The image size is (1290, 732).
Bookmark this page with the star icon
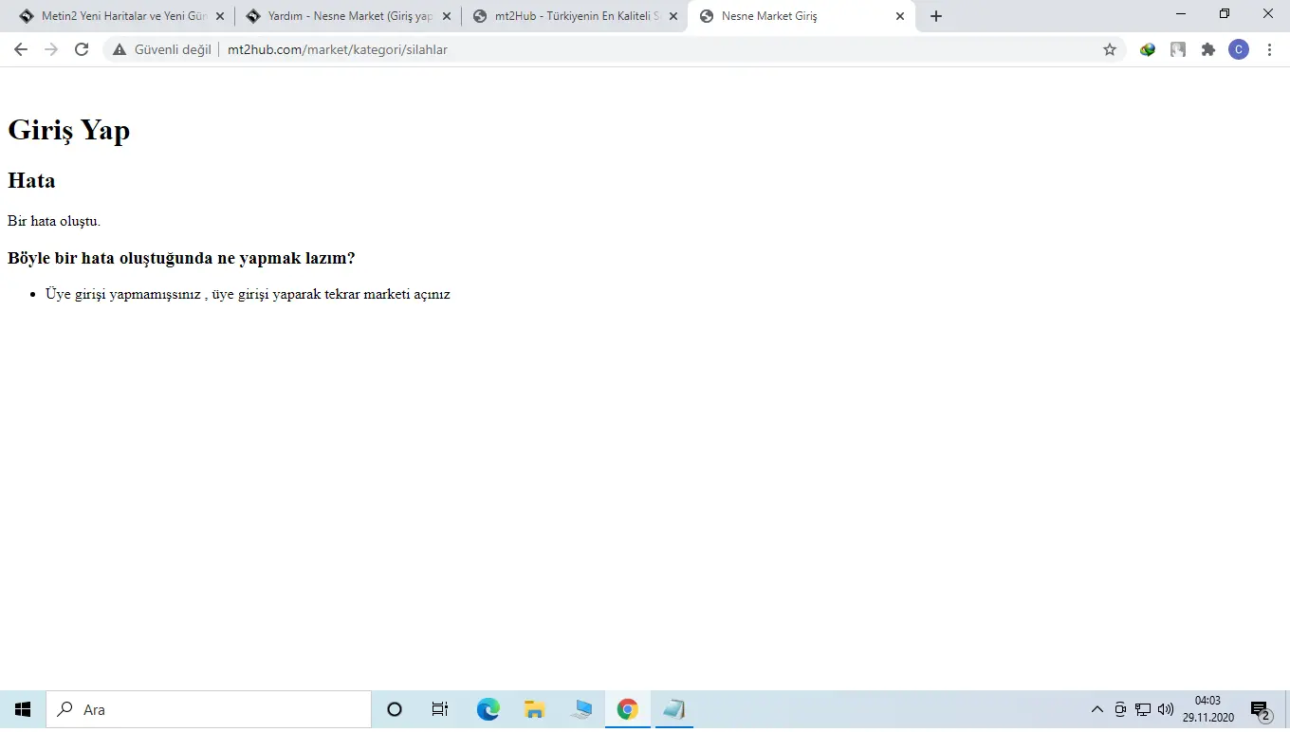(1110, 49)
